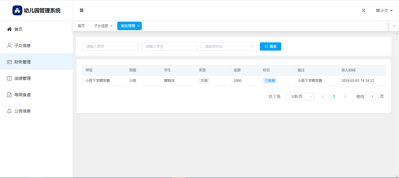
Task: Focus the 请输入事项 input field
Action: 110,46
